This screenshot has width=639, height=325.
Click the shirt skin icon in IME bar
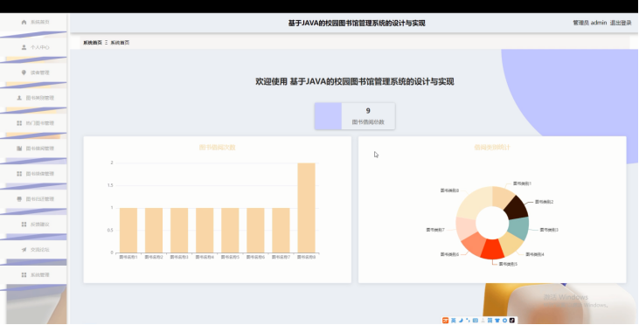497,321
